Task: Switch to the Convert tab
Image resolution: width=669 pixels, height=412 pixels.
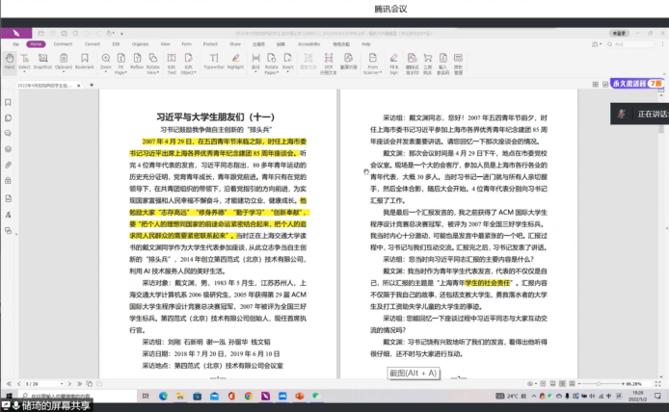Action: pyautogui.click(x=93, y=44)
